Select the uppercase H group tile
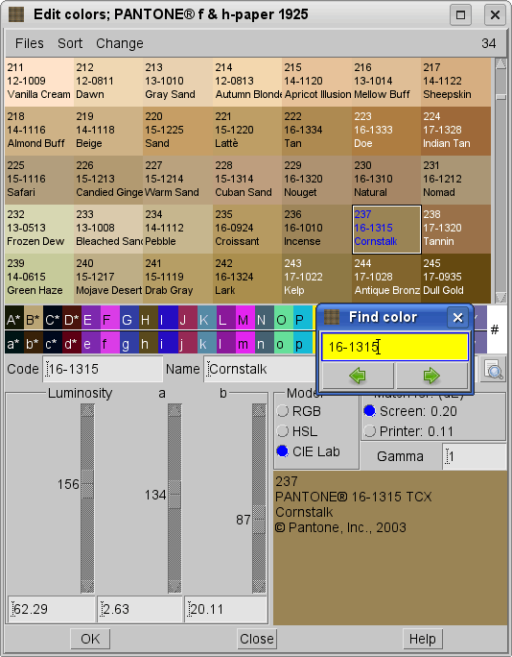The width and height of the screenshot is (512, 657). click(148, 320)
